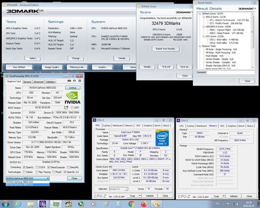This screenshot has width=260, height=208.
Task: Click the NVIDIA logo in GPU-Z
Action: [73, 98]
